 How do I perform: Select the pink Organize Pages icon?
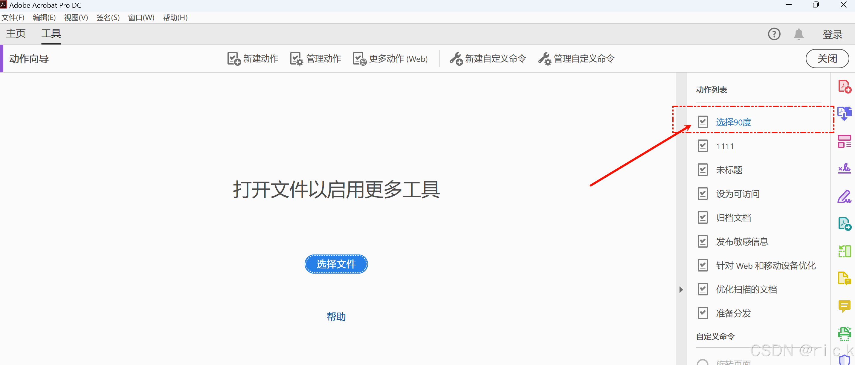[844, 141]
